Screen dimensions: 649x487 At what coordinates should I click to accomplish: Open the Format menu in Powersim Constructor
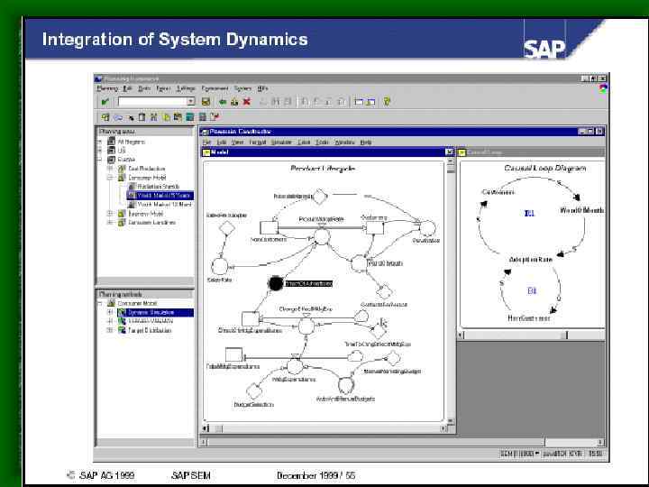pos(258,142)
